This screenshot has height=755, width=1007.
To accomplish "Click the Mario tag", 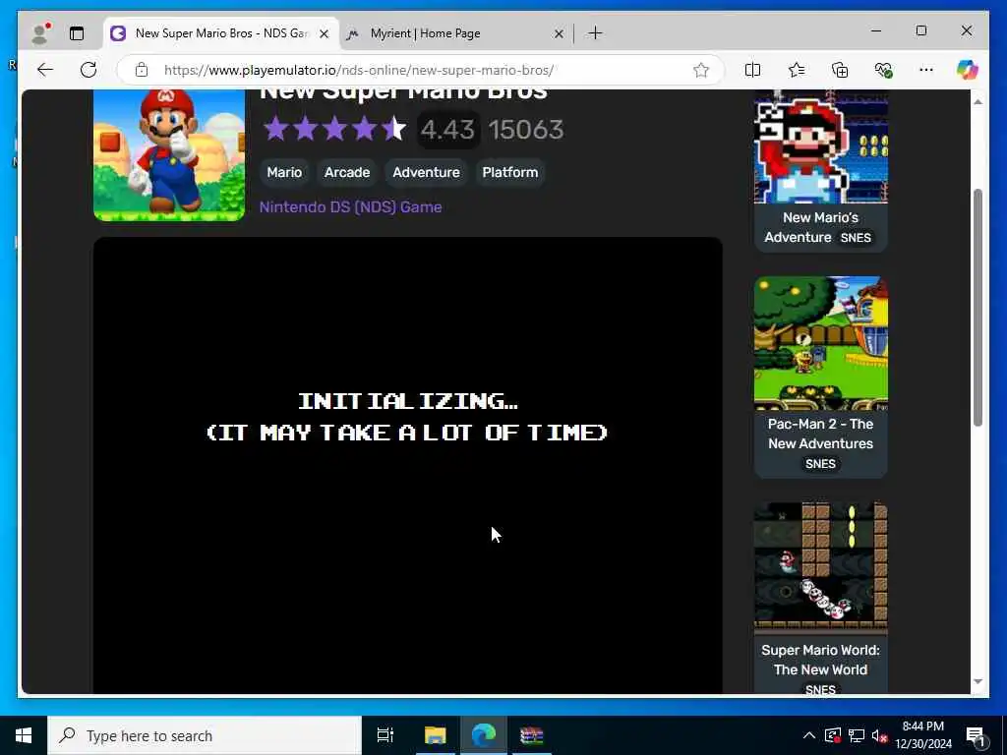I will [284, 172].
